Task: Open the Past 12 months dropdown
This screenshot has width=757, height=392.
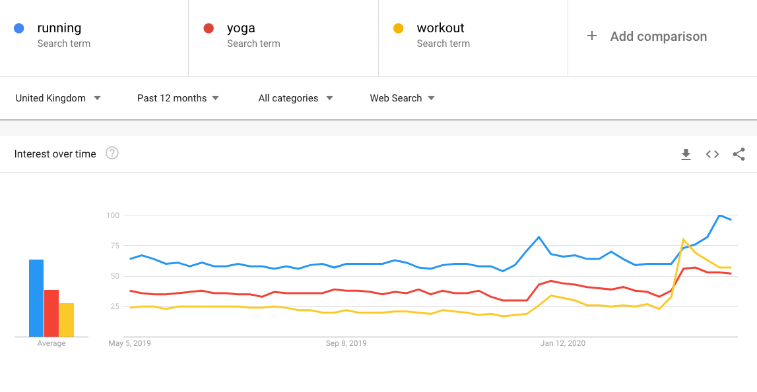Action: 178,98
